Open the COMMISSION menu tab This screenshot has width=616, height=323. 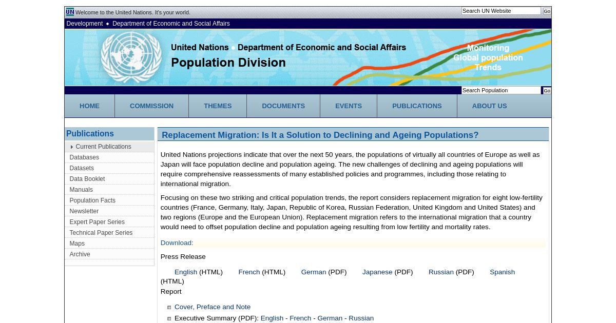(151, 106)
